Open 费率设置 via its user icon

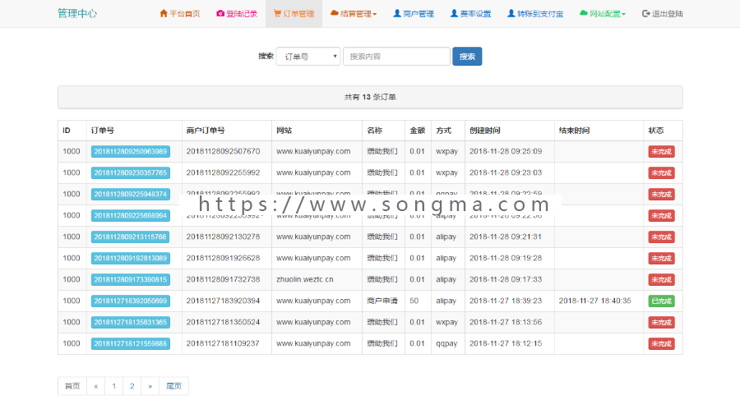(454, 13)
